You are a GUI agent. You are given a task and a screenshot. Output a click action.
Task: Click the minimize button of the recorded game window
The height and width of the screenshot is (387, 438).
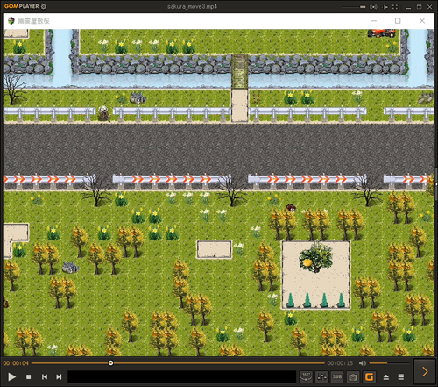[374, 21]
